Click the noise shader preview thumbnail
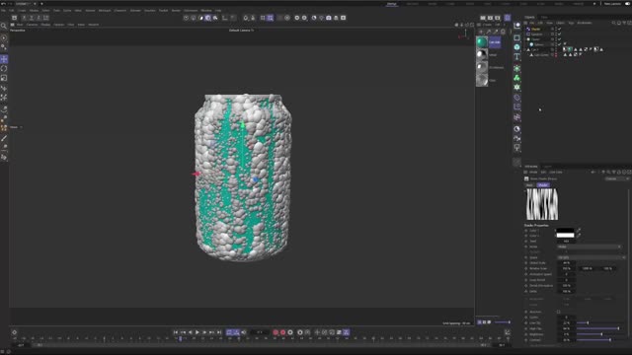Screen dimensions: 632x355 pyautogui.click(x=542, y=204)
